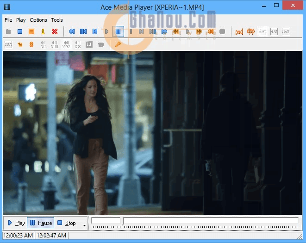The height and width of the screenshot is (243, 306).
Task: Select the DS DirectSound audio option
Action: point(78,44)
